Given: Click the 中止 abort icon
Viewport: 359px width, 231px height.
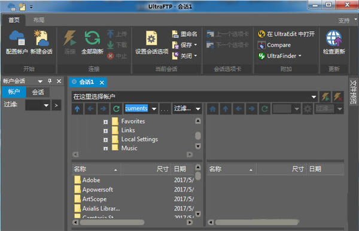Looking at the screenshot, I should pyautogui.click(x=110, y=56).
